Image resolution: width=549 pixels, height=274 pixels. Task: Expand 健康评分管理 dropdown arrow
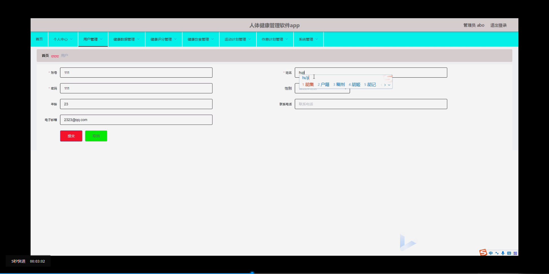(x=175, y=39)
